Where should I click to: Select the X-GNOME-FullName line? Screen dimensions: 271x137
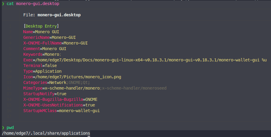click(55, 43)
